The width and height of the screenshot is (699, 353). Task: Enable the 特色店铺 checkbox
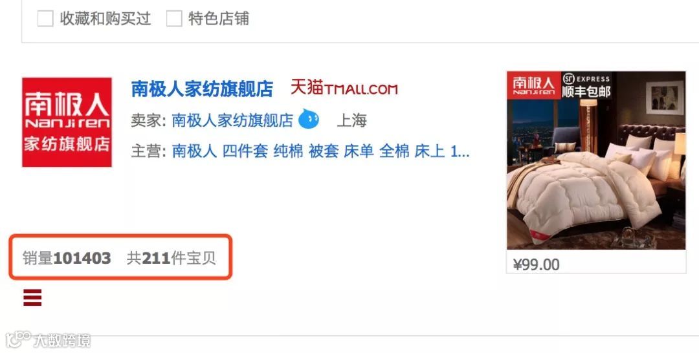pyautogui.click(x=174, y=19)
